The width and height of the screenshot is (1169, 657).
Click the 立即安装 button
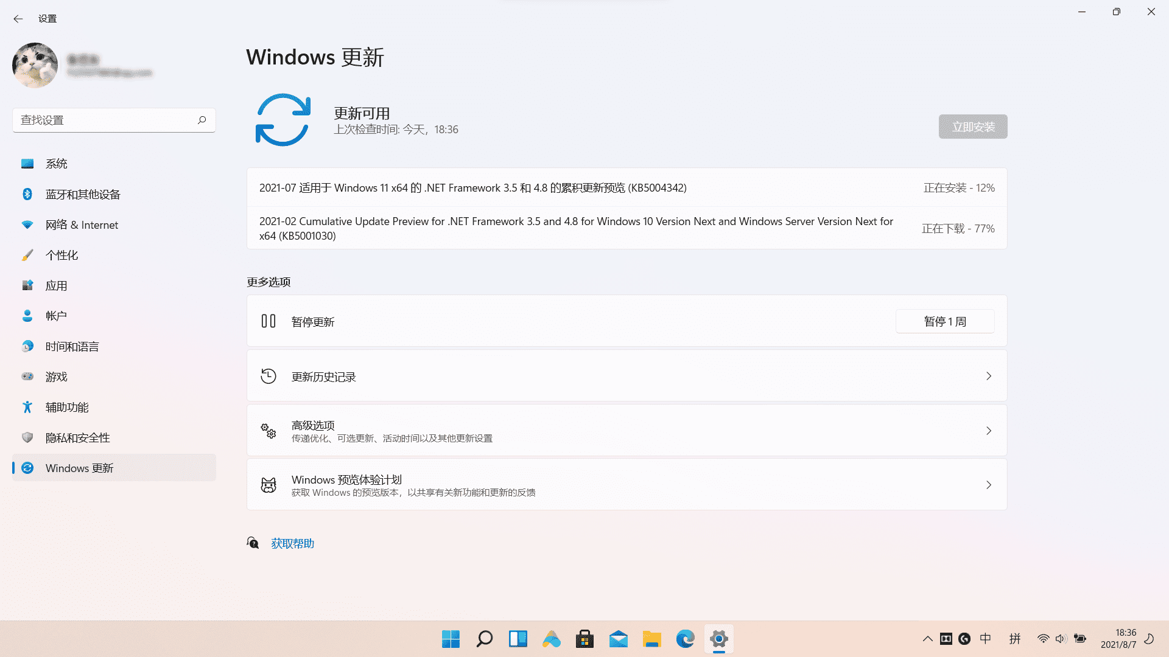pyautogui.click(x=973, y=127)
